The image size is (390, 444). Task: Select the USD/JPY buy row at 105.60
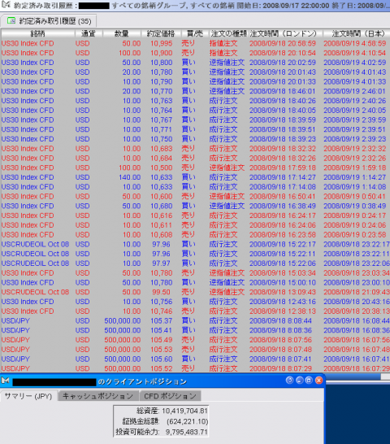click(195, 359)
